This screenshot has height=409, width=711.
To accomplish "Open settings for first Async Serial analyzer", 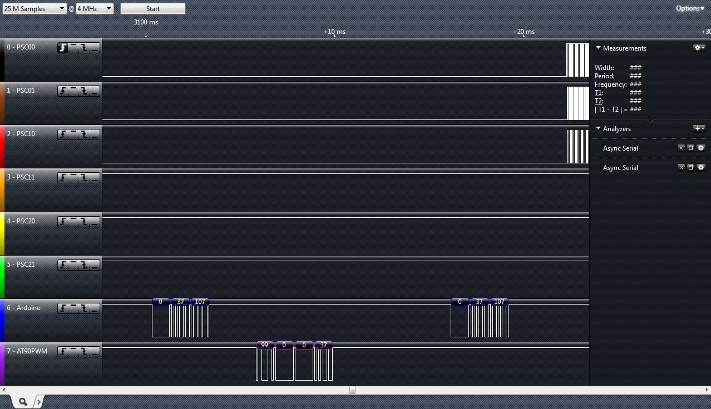I will tap(700, 148).
